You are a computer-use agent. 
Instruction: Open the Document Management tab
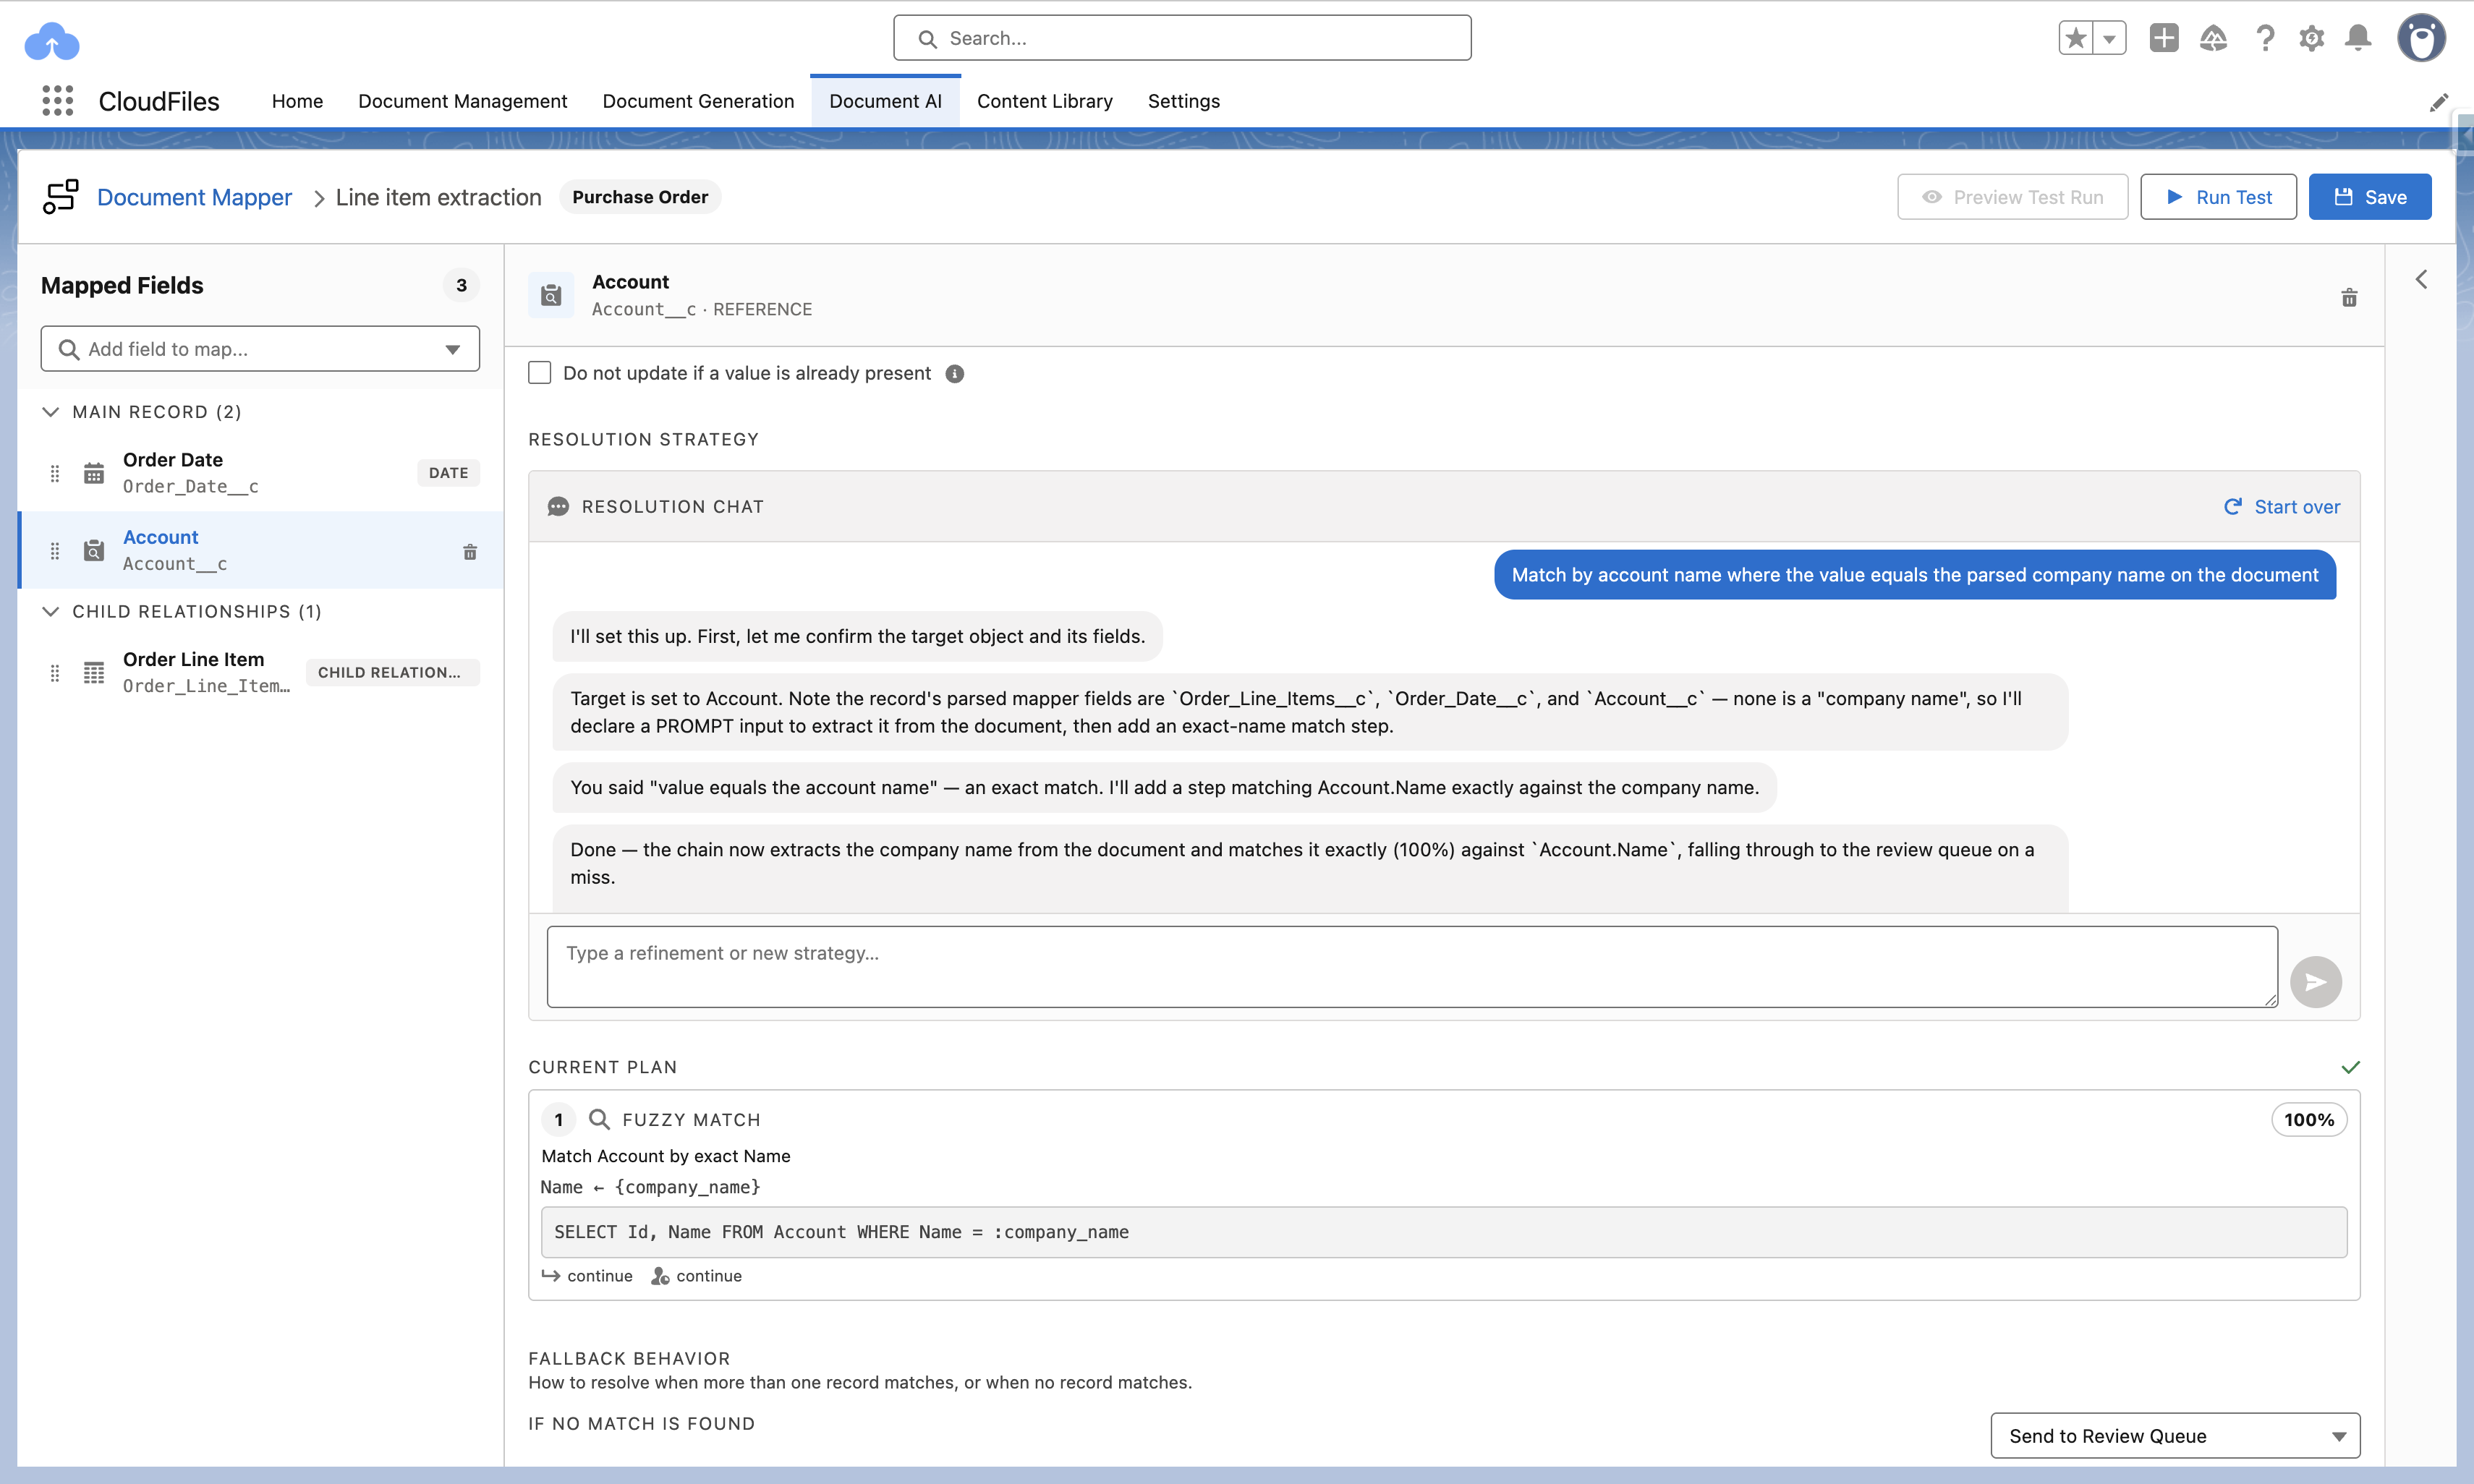[x=462, y=101]
